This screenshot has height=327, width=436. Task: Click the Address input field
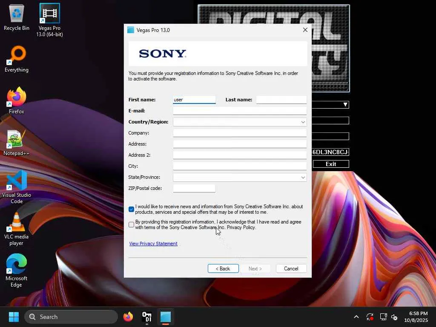point(240,144)
